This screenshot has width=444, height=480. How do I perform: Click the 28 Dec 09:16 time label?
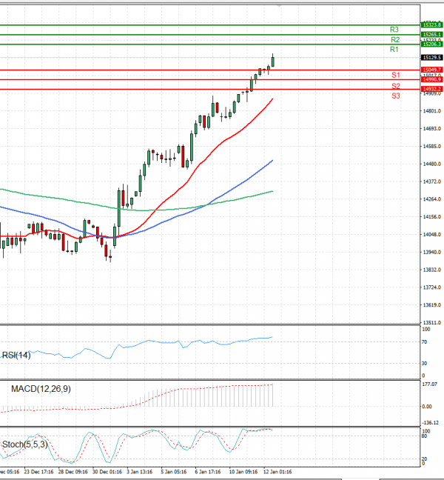pos(73,472)
